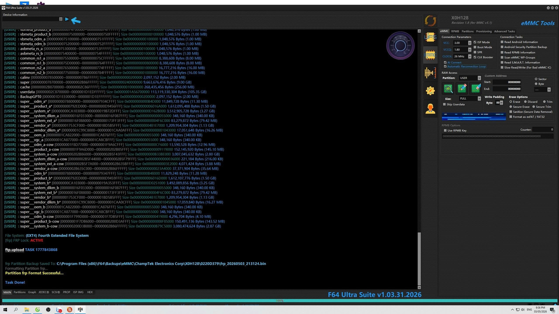Open the bottom SCSI tab
The width and height of the screenshot is (559, 314).
tap(56, 292)
